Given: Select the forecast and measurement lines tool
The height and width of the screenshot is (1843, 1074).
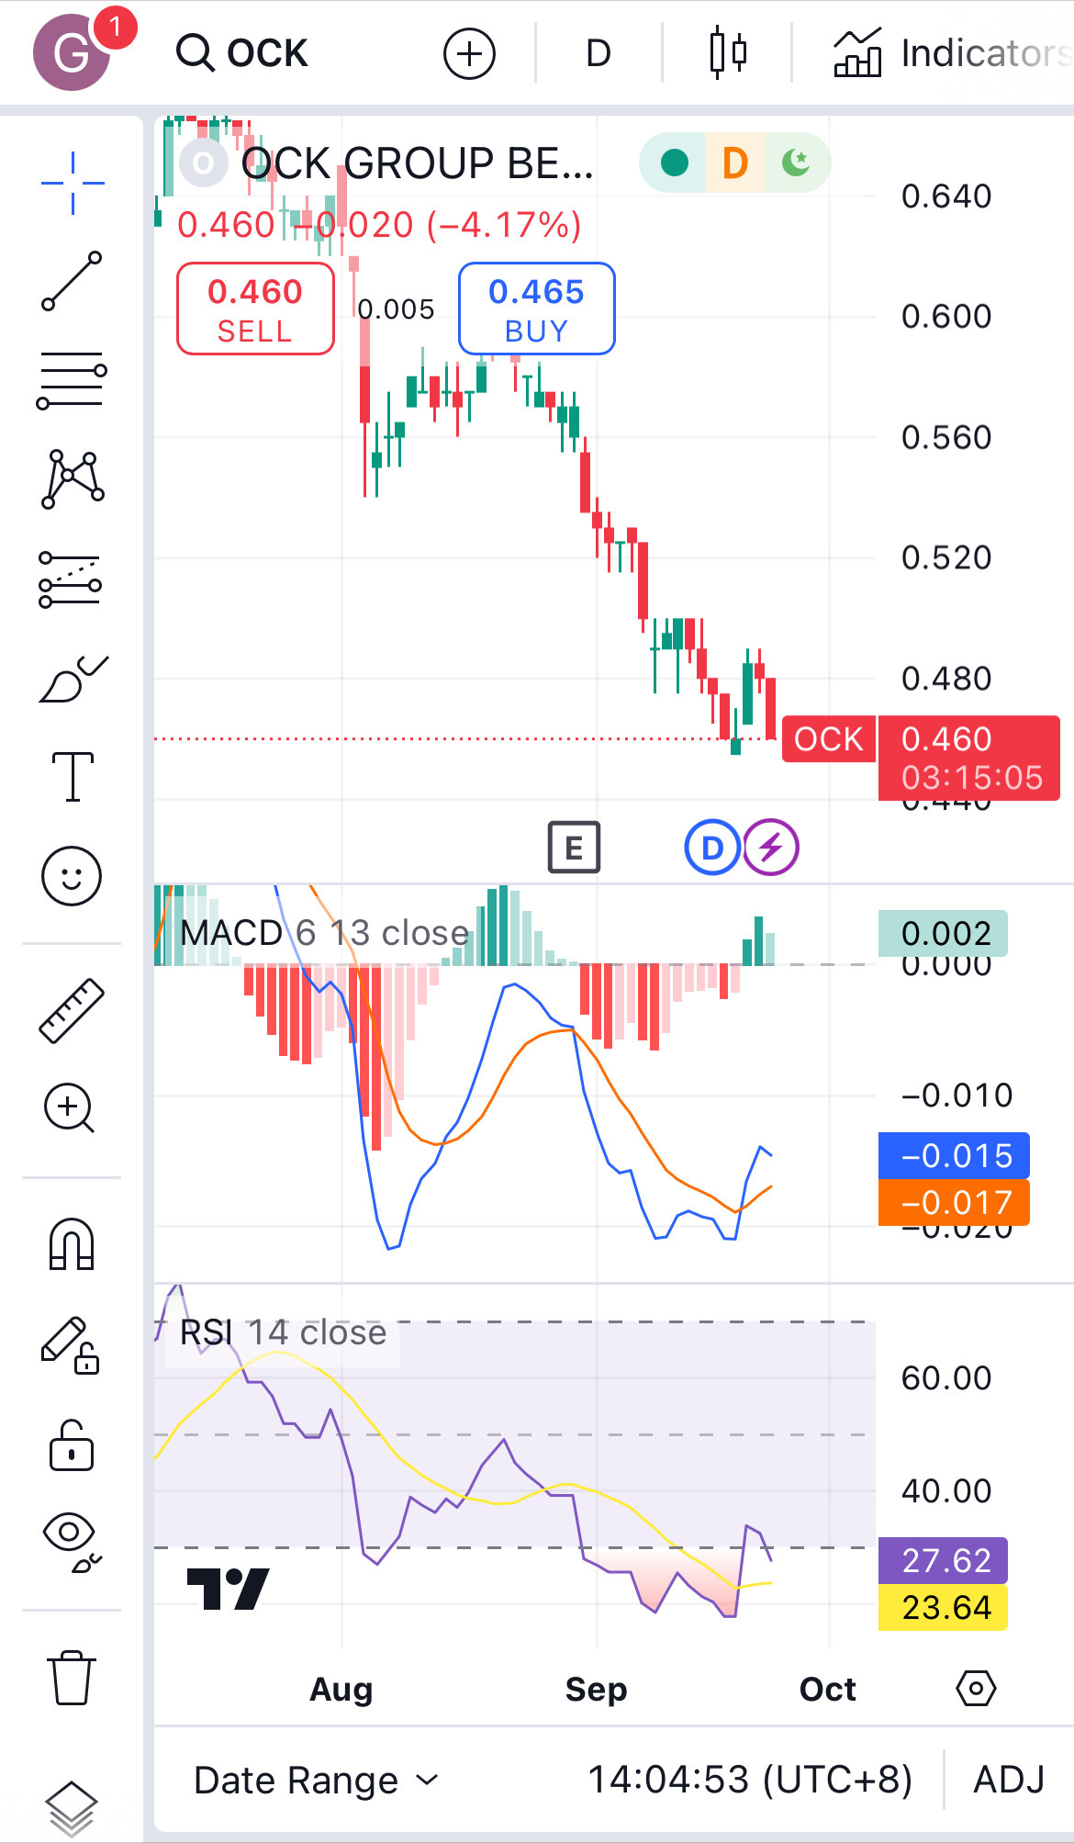Looking at the screenshot, I should pos(70,579).
